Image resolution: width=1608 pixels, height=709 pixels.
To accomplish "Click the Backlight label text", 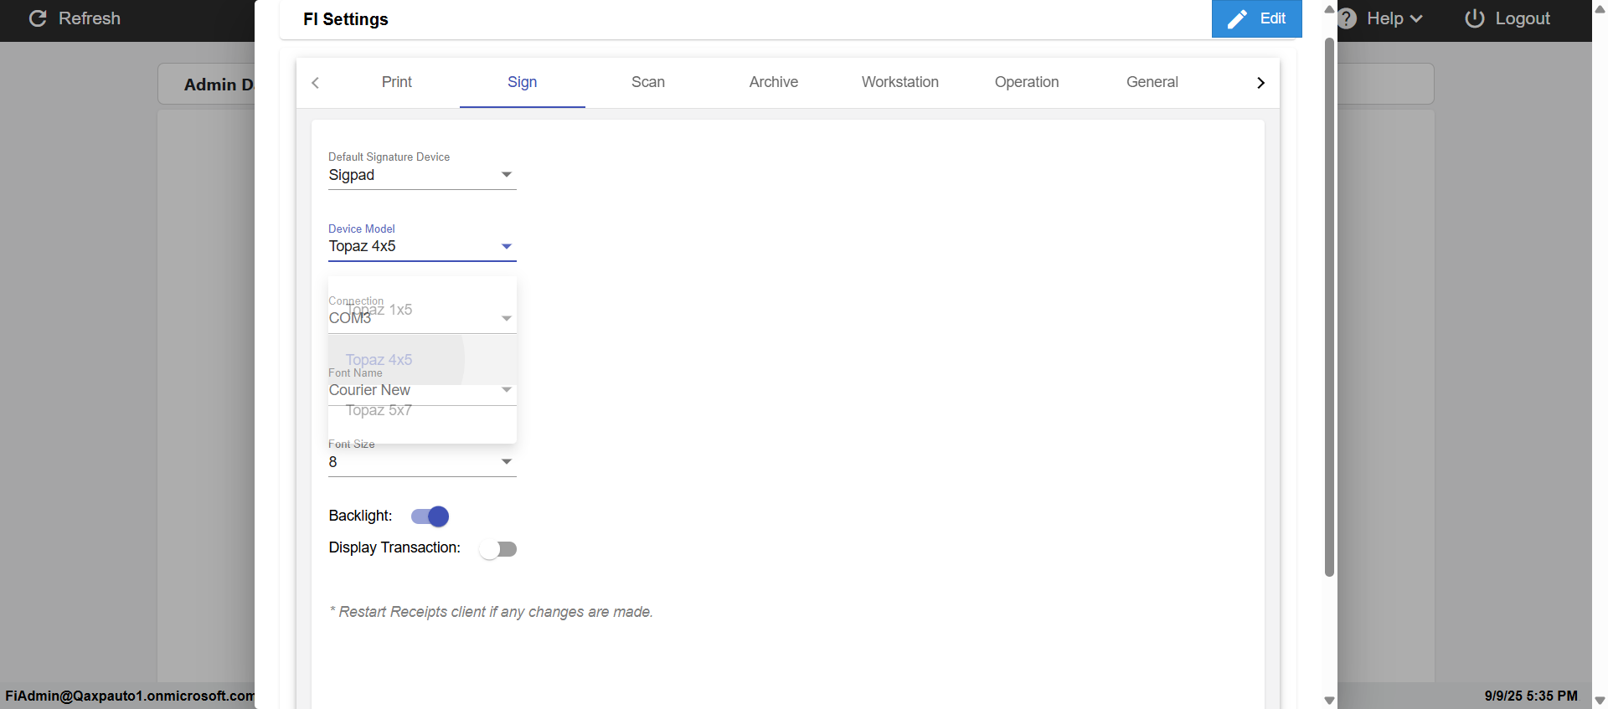I will tap(360, 516).
